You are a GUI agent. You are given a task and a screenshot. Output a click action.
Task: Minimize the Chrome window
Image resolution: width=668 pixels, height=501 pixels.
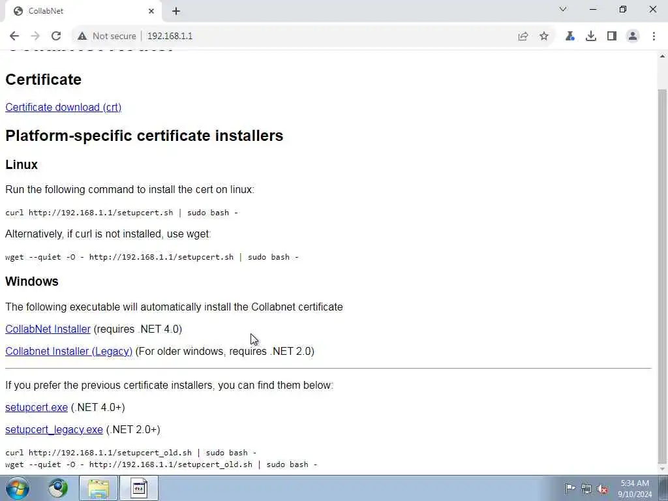593,9
